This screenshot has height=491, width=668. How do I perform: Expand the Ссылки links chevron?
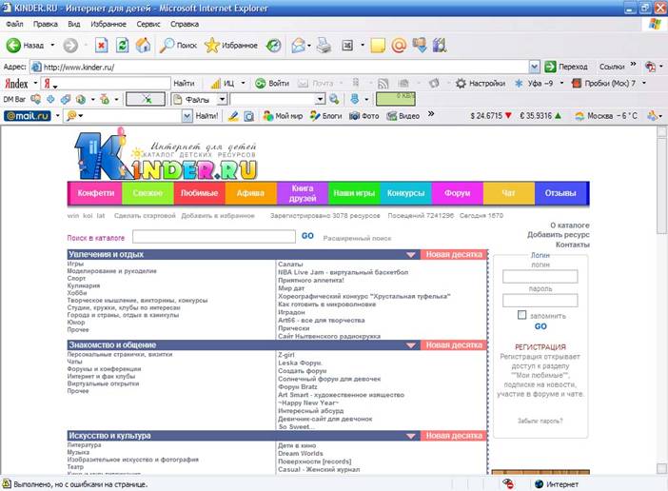633,64
